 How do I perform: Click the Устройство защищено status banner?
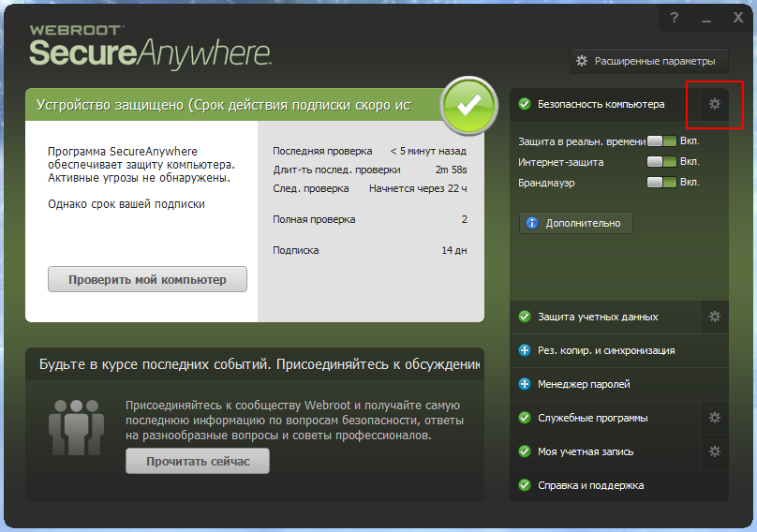coord(234,105)
